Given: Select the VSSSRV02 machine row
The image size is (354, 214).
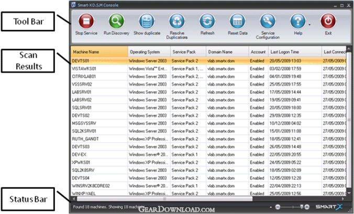Looking at the screenshot, I should 208,85.
